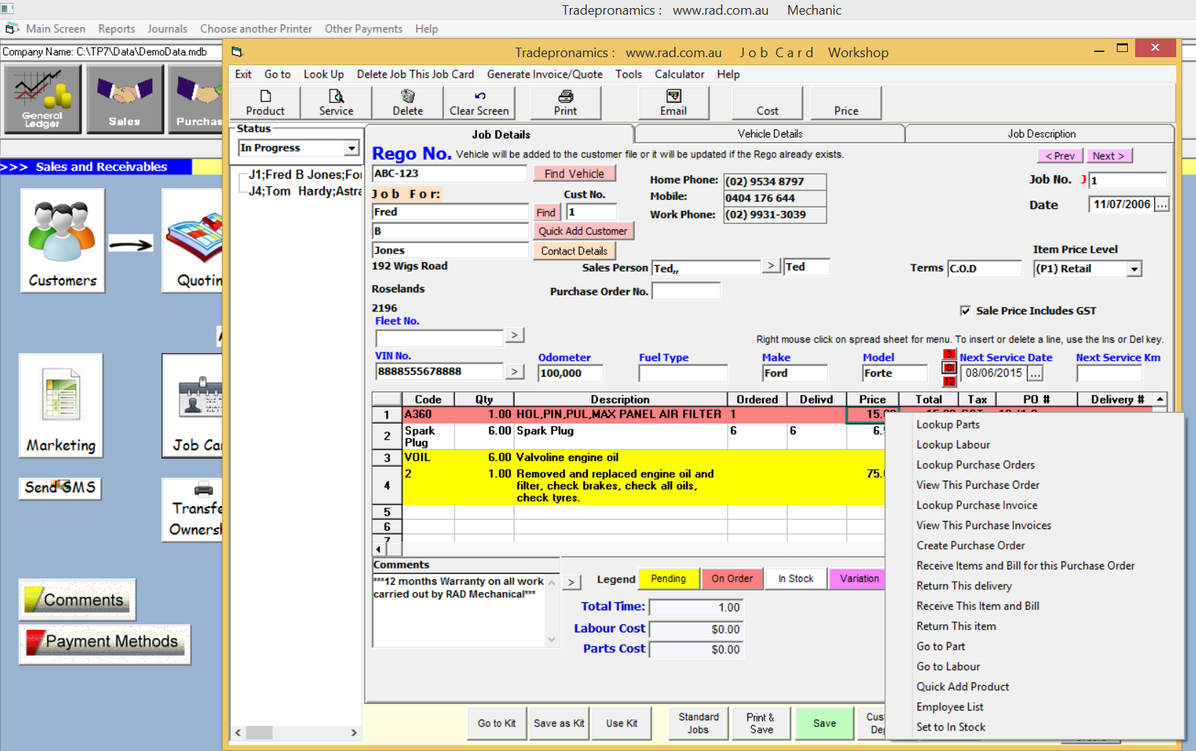Open the Comments button icon
Image resolution: width=1196 pixels, height=751 pixels.
click(x=78, y=600)
